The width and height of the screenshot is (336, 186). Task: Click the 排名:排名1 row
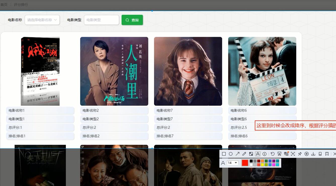[x=40, y=136]
